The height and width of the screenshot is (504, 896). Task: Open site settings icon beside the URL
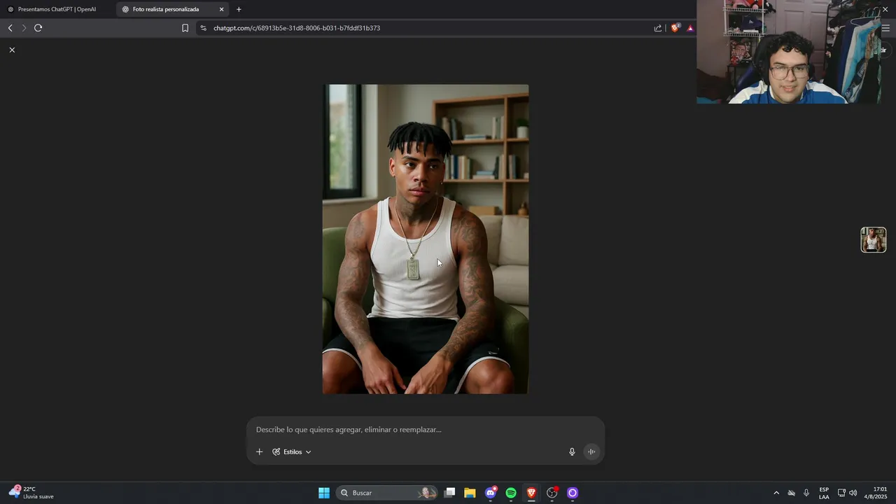203,28
